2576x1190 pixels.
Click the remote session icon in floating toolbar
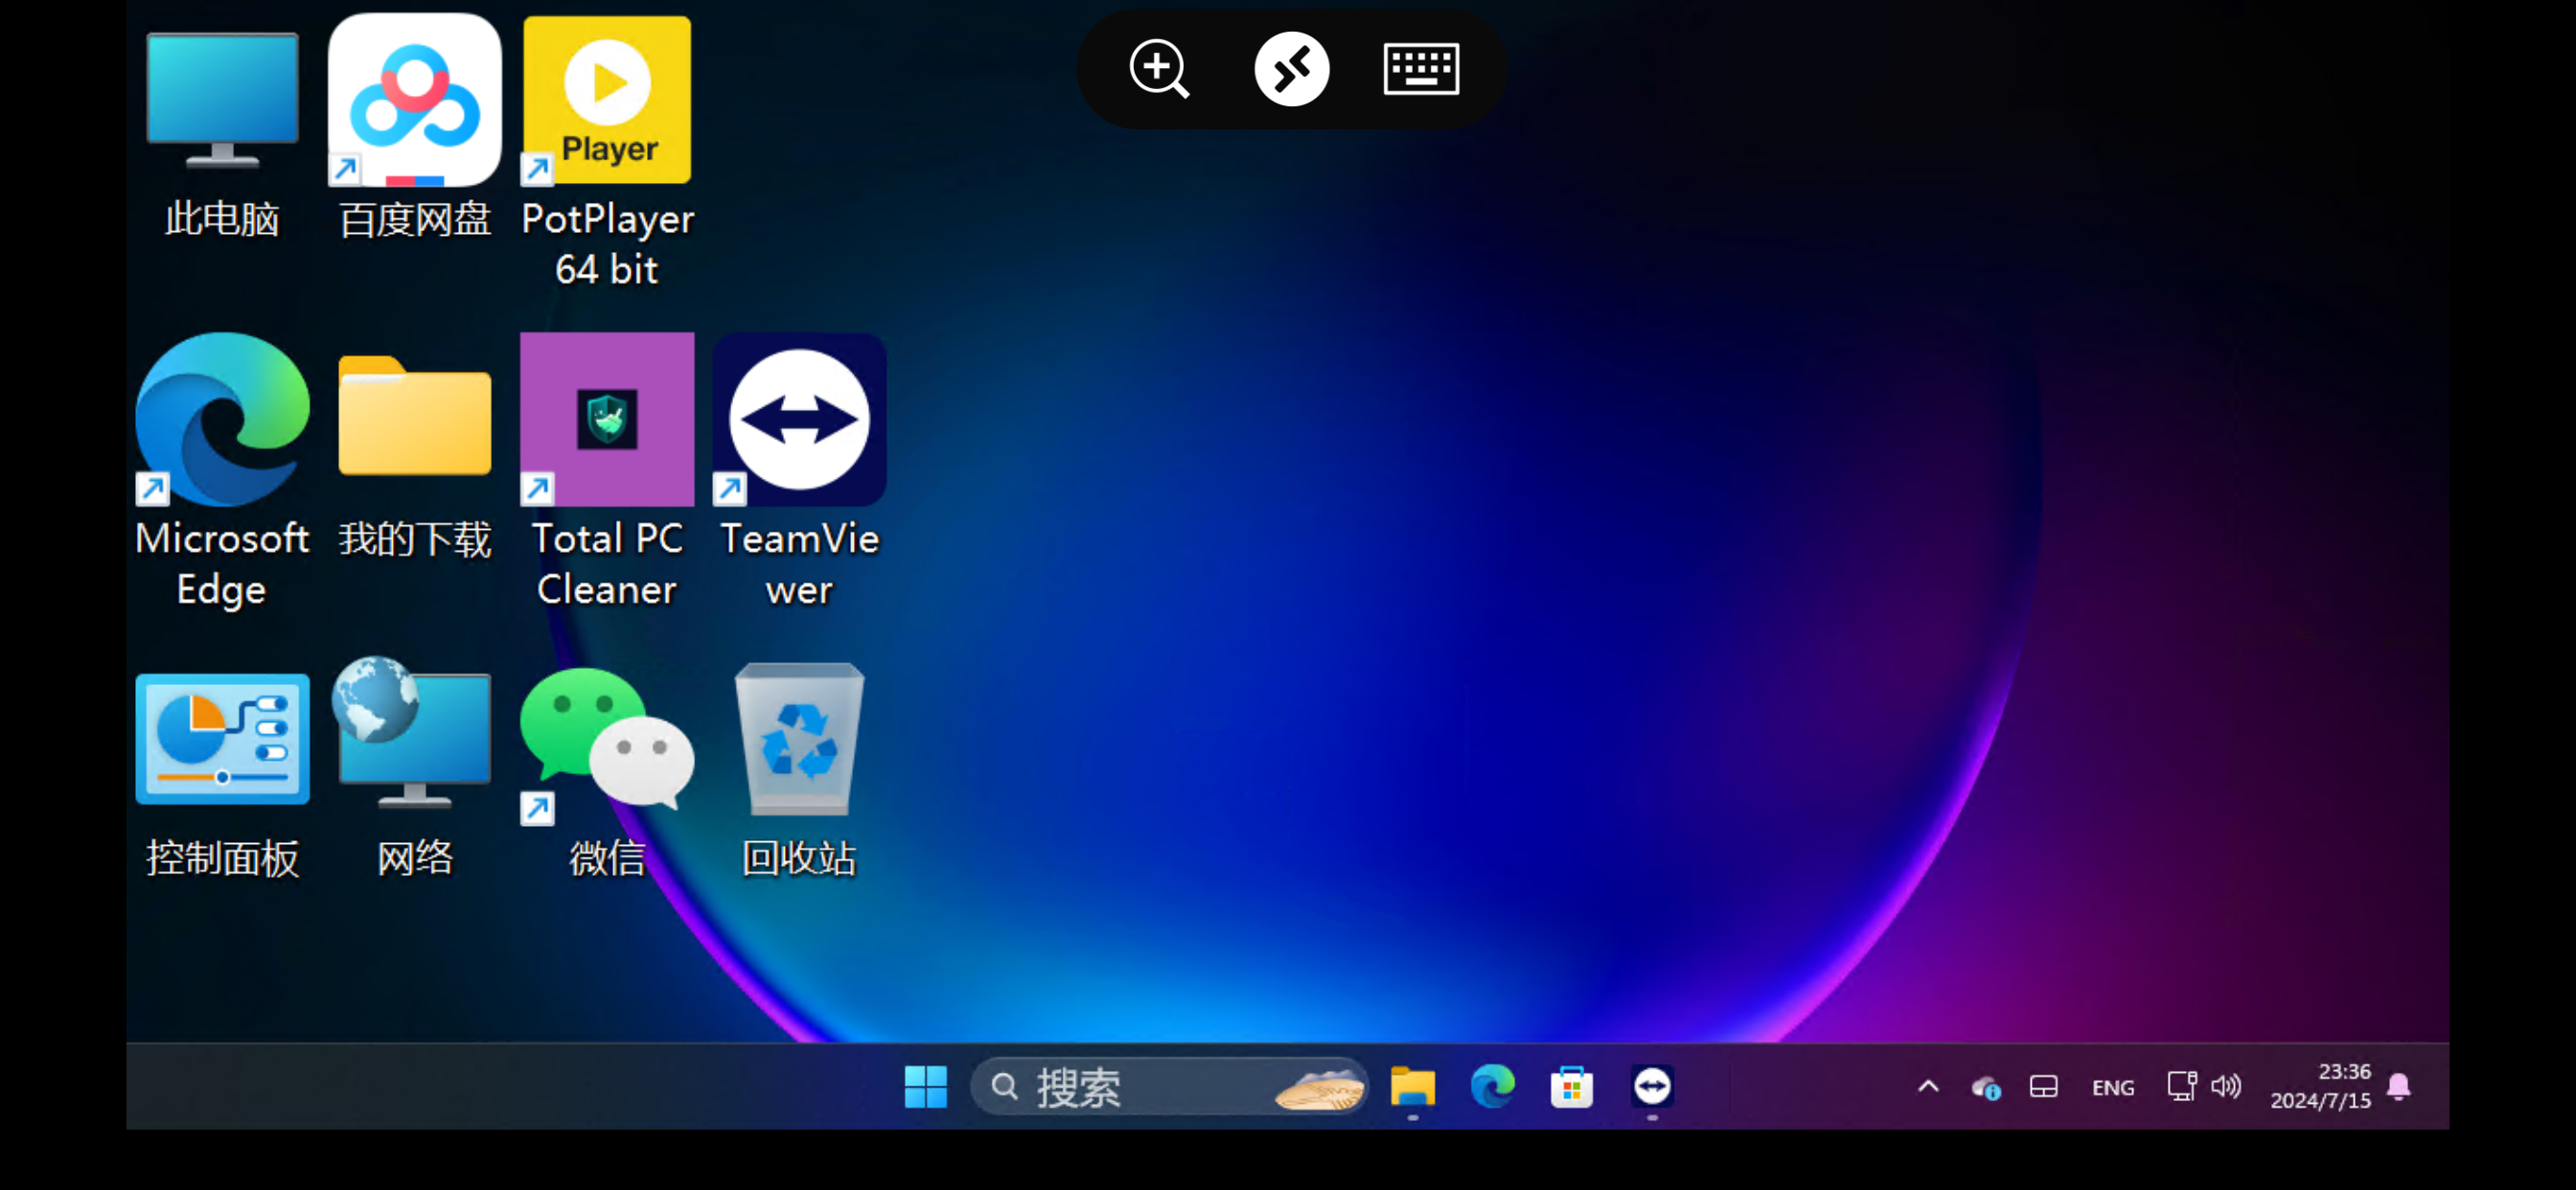coord(1292,68)
